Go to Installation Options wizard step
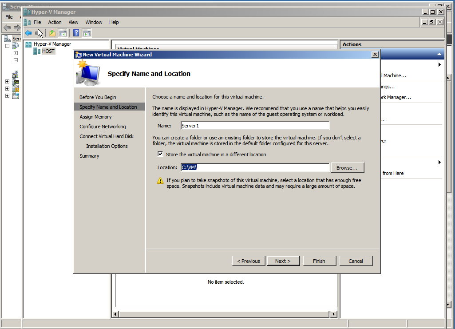This screenshot has height=329, width=455. coord(107,146)
